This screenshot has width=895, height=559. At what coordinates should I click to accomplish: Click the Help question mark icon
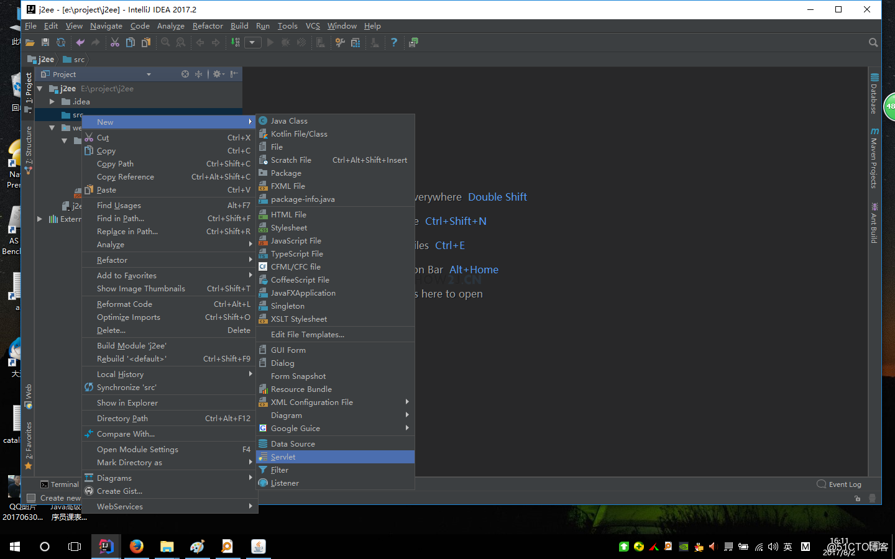tap(394, 42)
